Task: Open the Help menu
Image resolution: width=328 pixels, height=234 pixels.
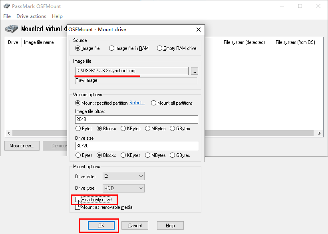Action: click(57, 16)
